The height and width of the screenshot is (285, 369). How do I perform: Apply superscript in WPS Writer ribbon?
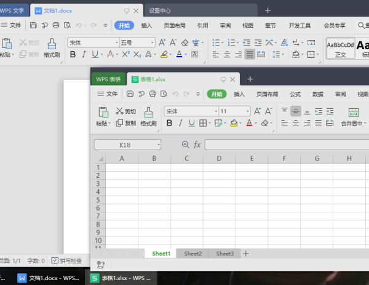pos(126,54)
